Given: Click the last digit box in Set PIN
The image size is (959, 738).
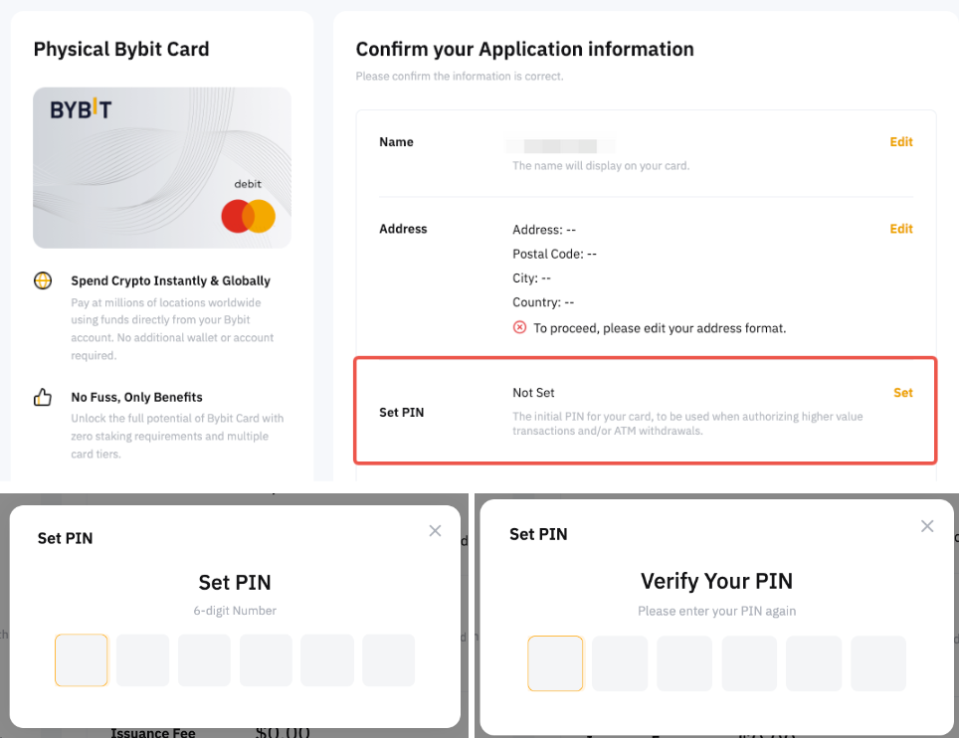Looking at the screenshot, I should tap(388, 659).
